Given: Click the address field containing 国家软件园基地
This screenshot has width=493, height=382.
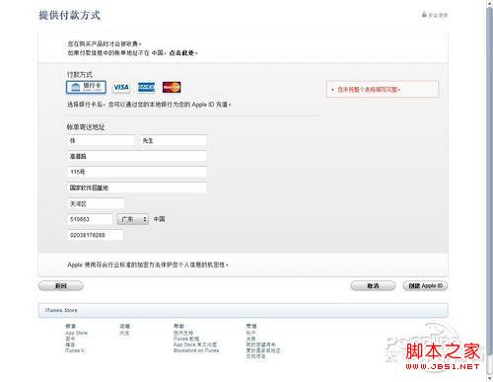Looking at the screenshot, I should [137, 188].
